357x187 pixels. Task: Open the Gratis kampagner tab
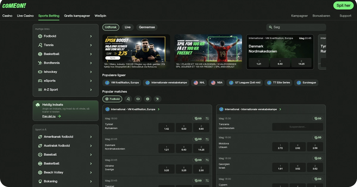[77, 16]
